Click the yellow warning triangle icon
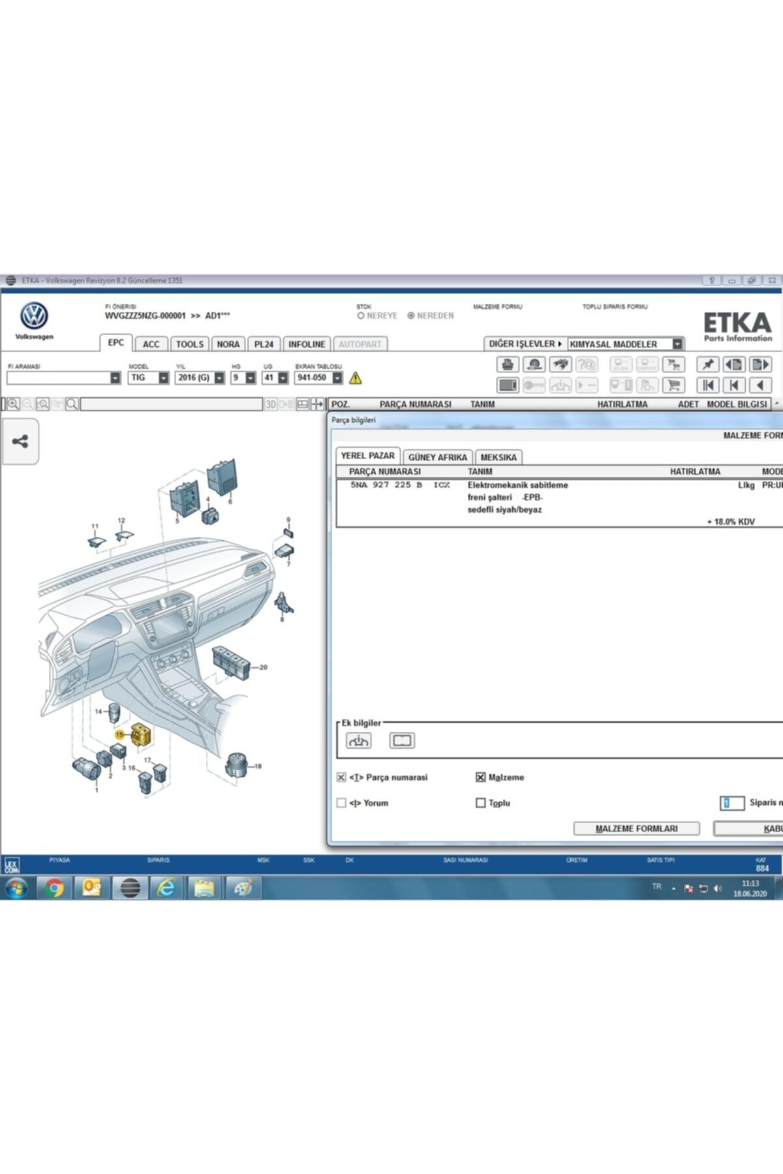Screen dimensions: 783x1174 click(x=356, y=378)
